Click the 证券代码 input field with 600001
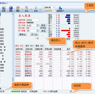 (33, 20)
